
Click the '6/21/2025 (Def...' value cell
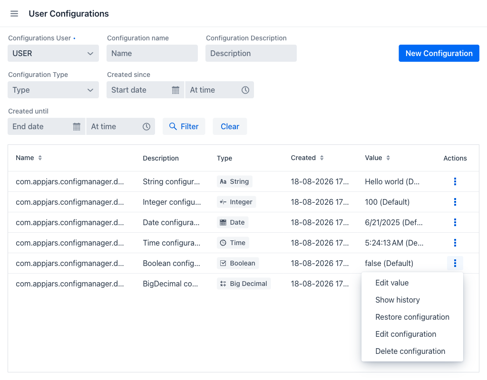pyautogui.click(x=393, y=222)
